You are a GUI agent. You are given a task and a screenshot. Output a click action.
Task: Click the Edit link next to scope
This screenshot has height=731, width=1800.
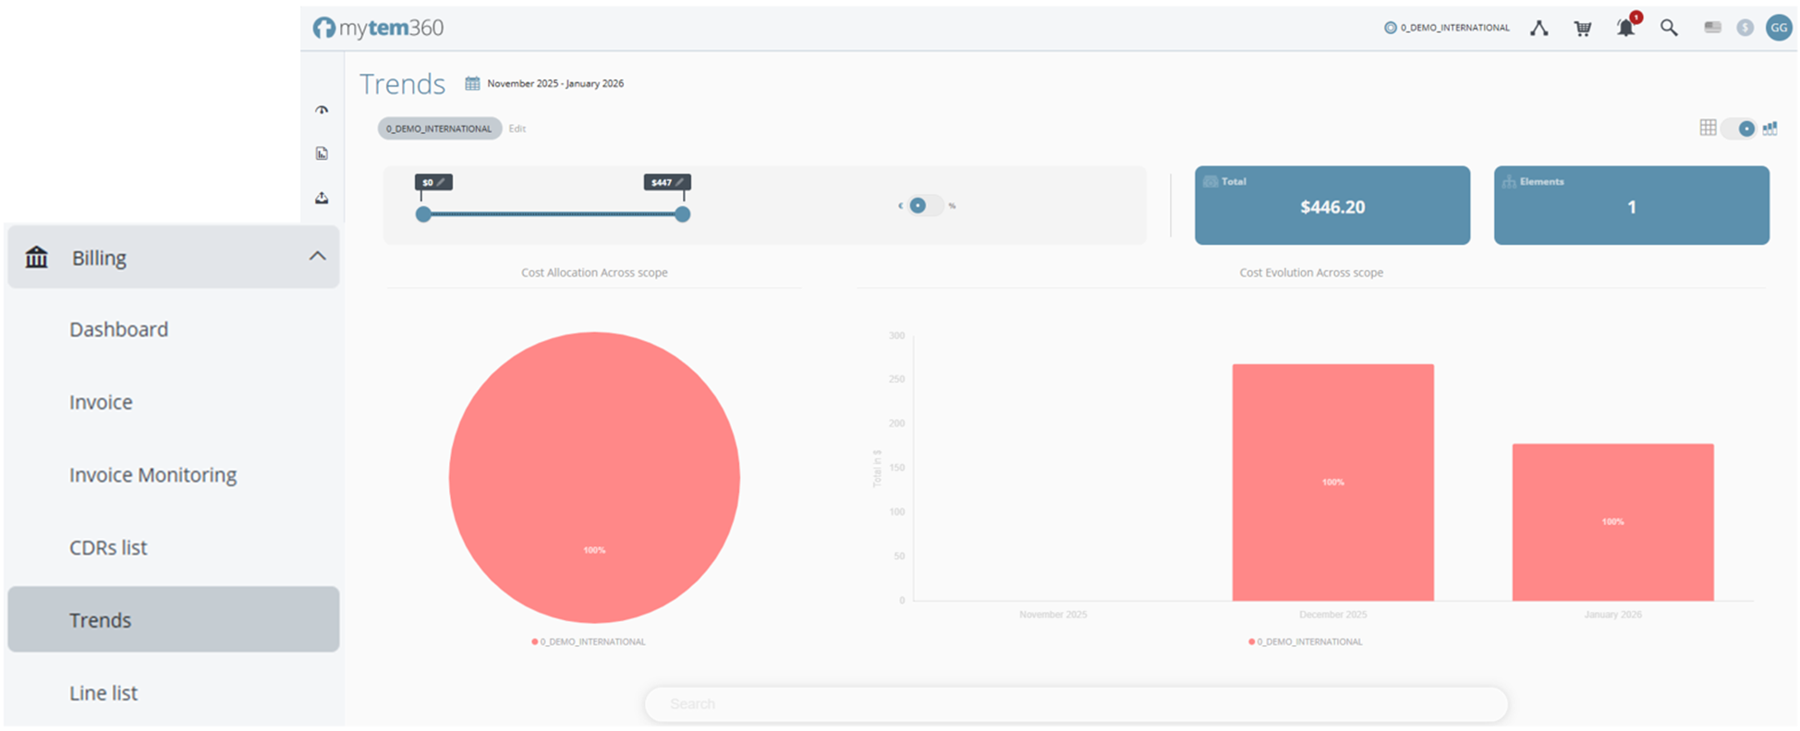(x=517, y=128)
